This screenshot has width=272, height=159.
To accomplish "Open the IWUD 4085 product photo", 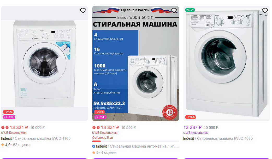I will (x=227, y=63).
